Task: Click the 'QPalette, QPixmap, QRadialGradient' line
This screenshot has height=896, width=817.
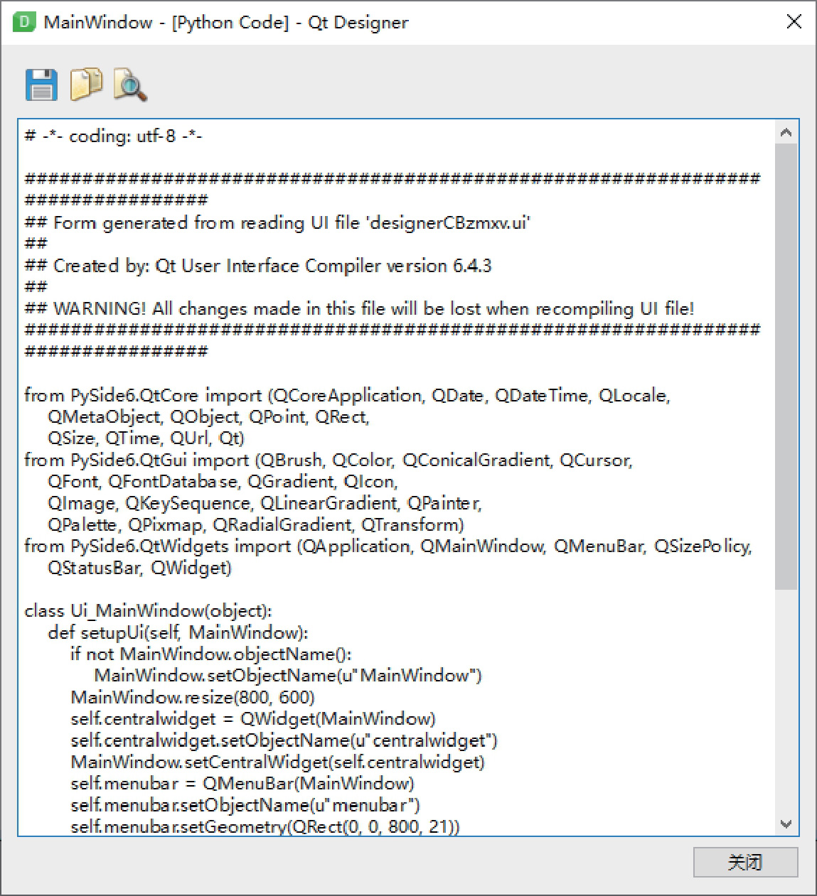Action: 256,524
